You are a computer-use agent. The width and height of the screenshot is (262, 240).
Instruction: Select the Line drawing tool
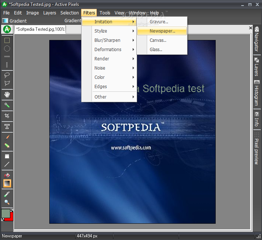point(7,164)
